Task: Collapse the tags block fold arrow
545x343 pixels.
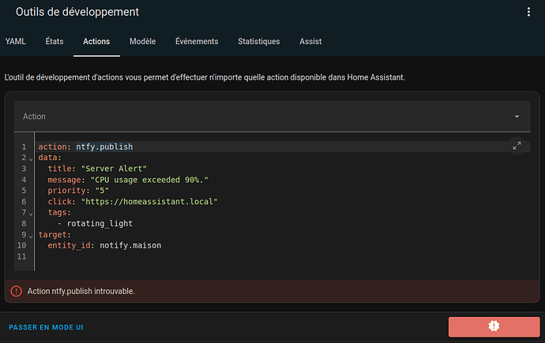Action: [x=31, y=213]
